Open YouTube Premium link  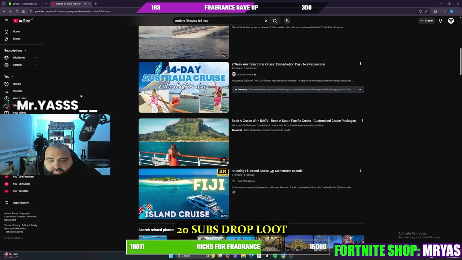[x=23, y=177]
